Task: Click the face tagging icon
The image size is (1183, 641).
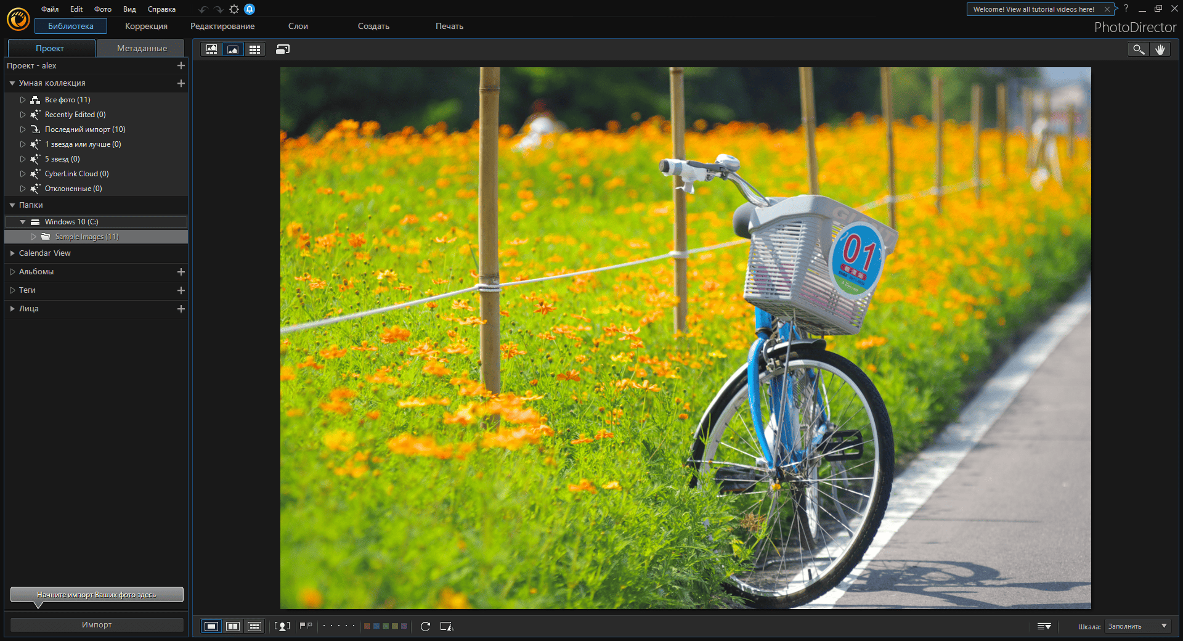Action: [282, 626]
